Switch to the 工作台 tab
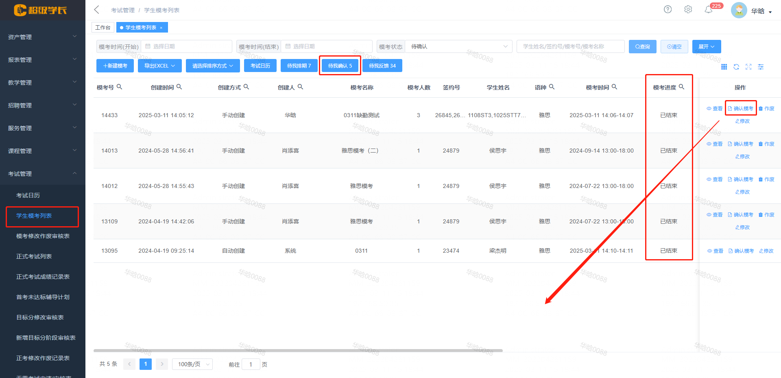This screenshot has height=378, width=781. [103, 27]
